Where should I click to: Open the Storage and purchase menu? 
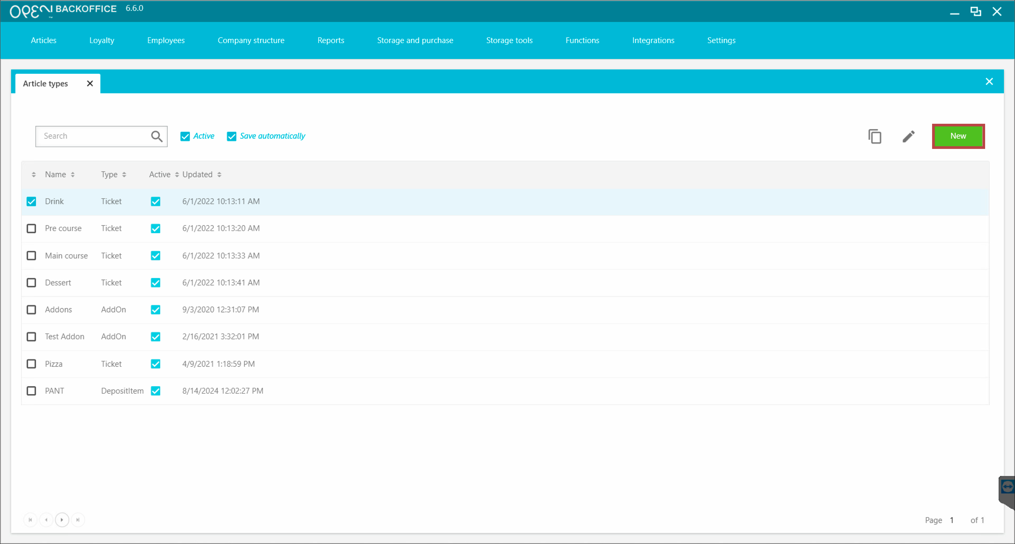pyautogui.click(x=415, y=40)
